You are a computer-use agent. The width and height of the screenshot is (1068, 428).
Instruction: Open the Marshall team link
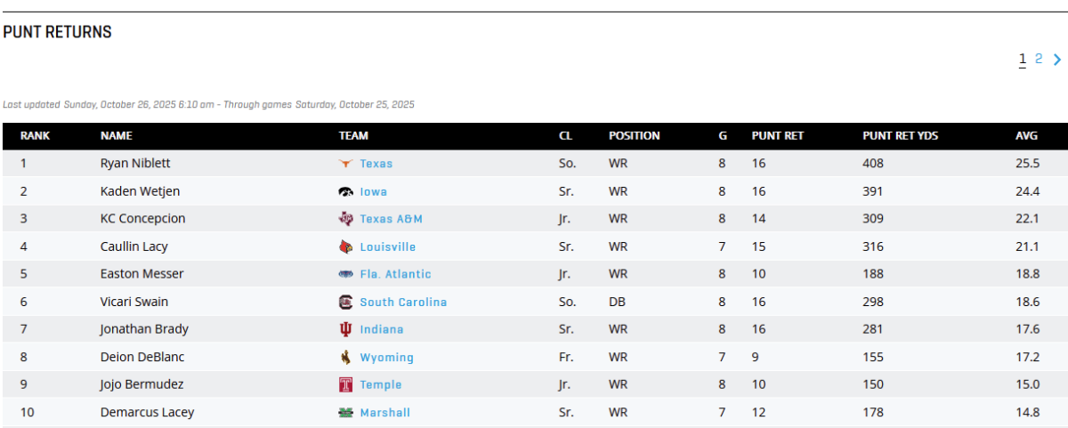[x=384, y=412]
